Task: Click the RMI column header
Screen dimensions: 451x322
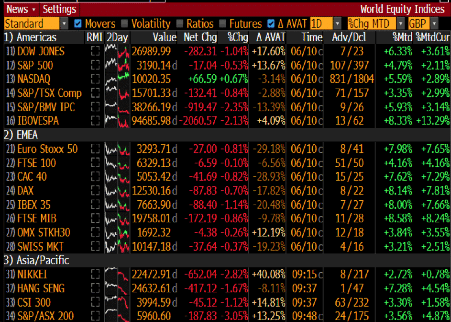Action: click(95, 37)
